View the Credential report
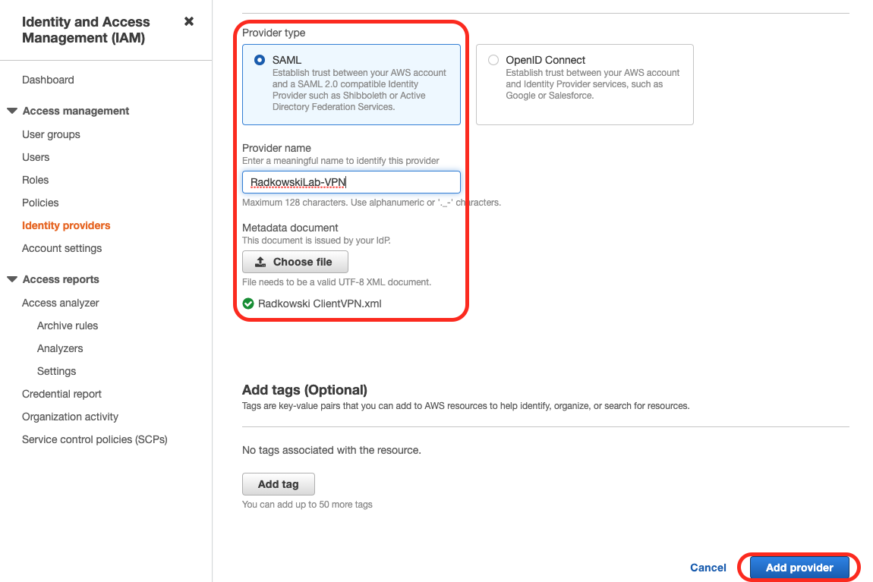873x582 pixels. pos(61,394)
